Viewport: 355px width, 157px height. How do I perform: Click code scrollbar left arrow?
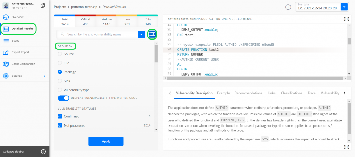click(x=165, y=78)
